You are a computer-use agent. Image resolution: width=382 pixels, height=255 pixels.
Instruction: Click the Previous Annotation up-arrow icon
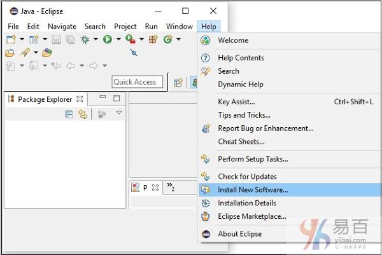(33, 65)
